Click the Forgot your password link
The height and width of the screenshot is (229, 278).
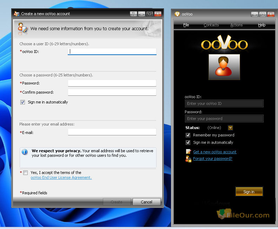click(213, 159)
